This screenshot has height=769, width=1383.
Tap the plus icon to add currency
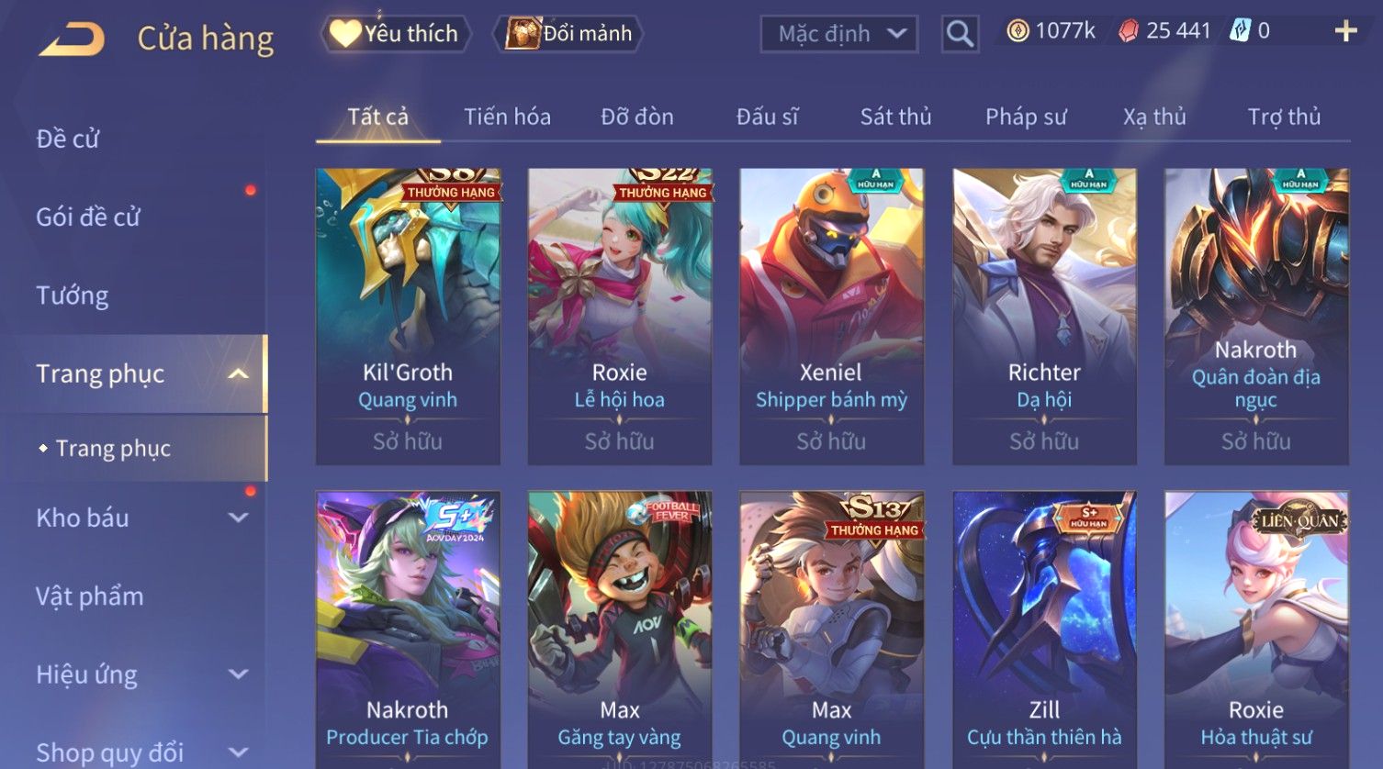pyautogui.click(x=1345, y=31)
